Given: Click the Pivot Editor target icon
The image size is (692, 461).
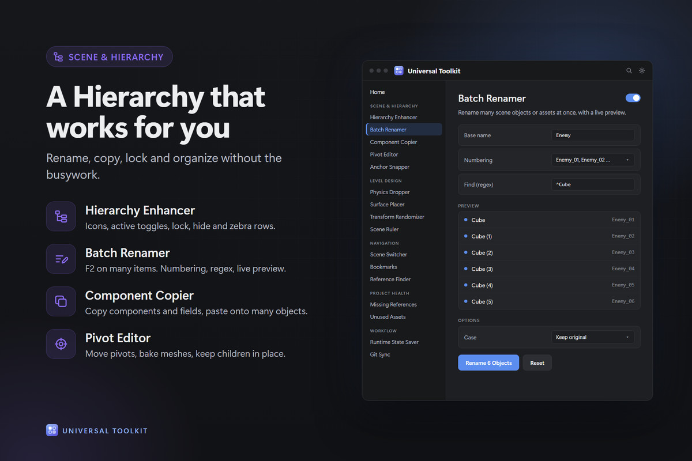Looking at the screenshot, I should 61,344.
